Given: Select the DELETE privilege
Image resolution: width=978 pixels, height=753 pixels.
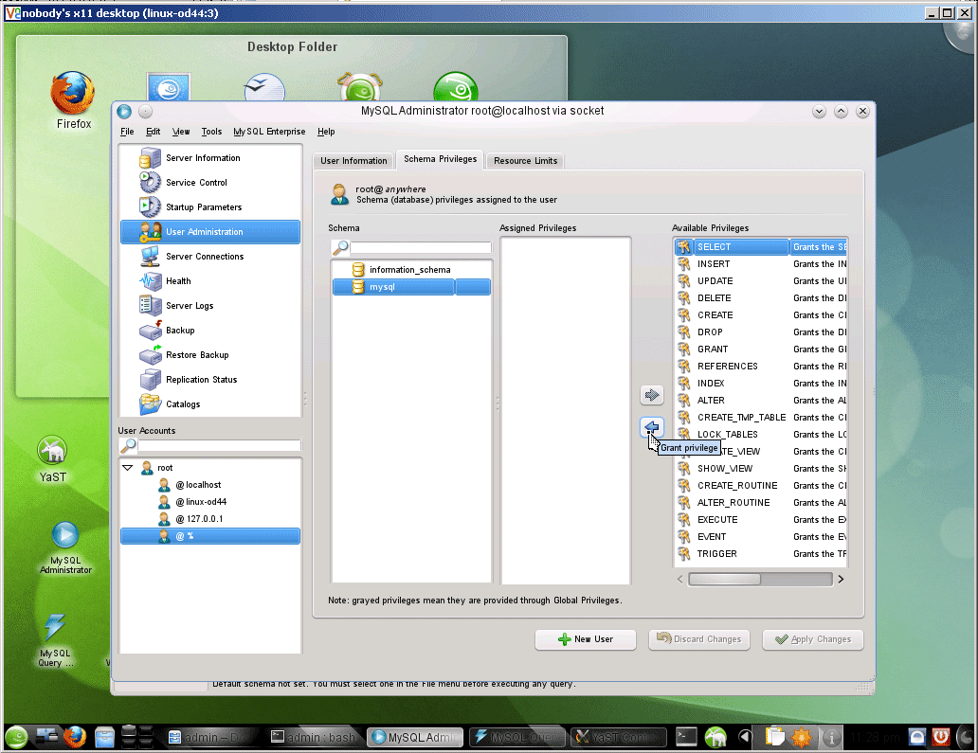Looking at the screenshot, I should pyautogui.click(x=761, y=298).
